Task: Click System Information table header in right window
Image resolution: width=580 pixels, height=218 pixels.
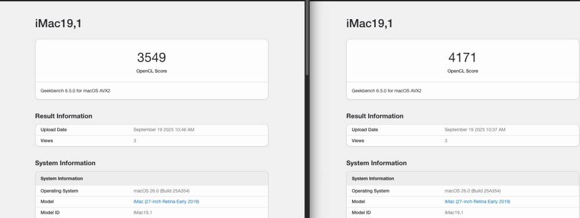Action: point(463,179)
